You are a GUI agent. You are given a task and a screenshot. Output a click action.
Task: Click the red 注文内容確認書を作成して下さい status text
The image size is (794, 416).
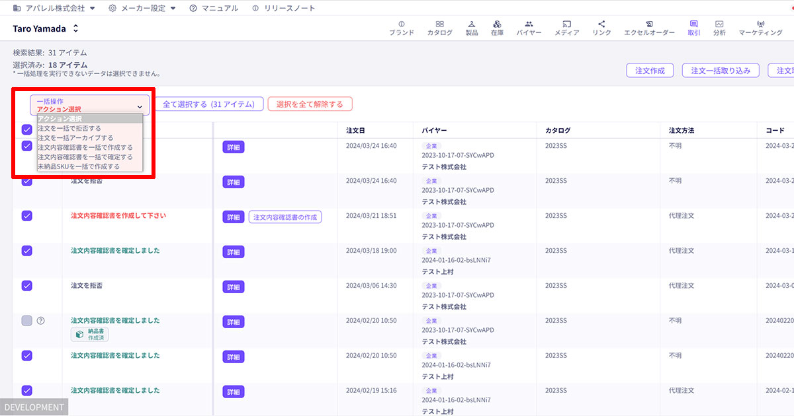point(118,215)
